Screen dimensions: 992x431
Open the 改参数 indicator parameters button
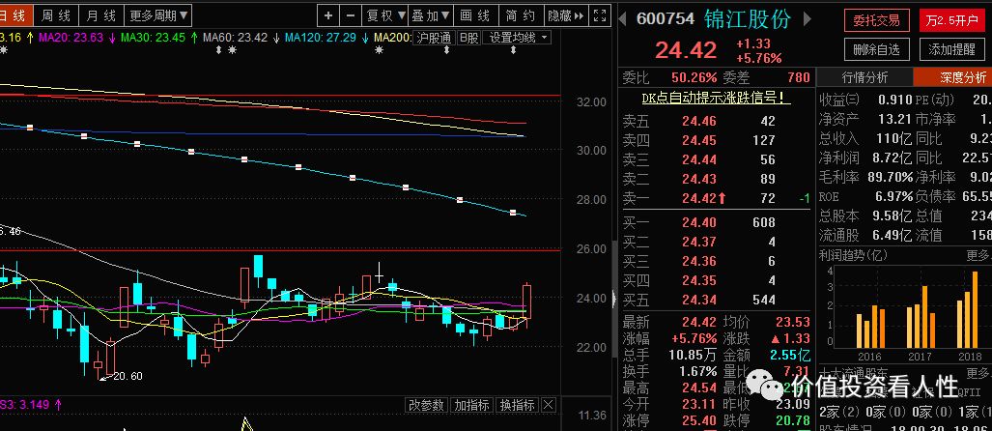pos(426,405)
